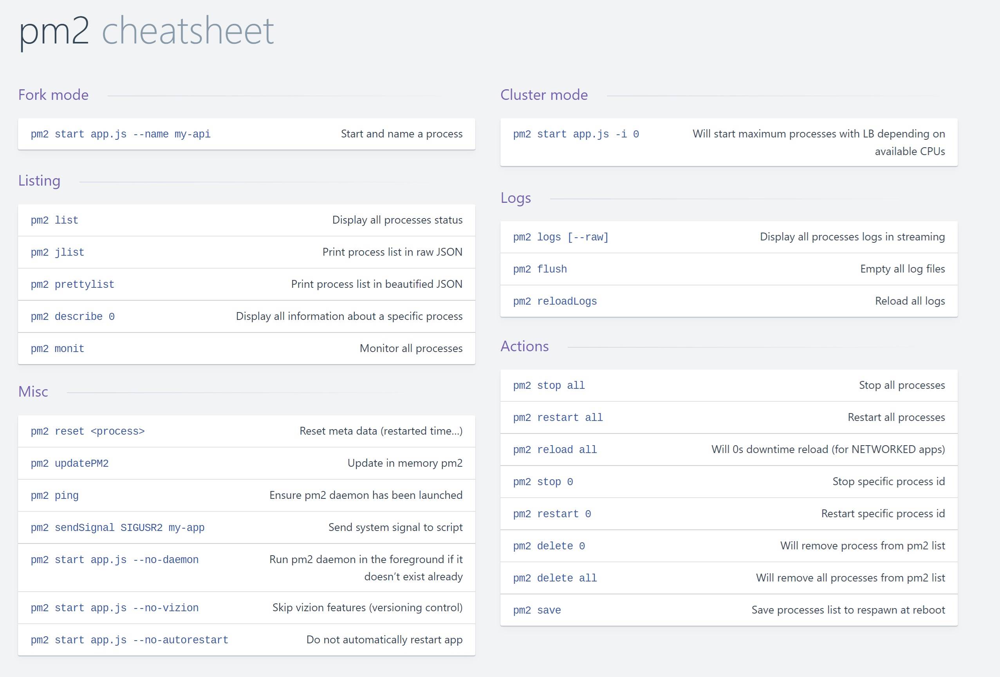
Task: Select the 'pm2 start app.js -i 0' command
Action: tap(576, 134)
